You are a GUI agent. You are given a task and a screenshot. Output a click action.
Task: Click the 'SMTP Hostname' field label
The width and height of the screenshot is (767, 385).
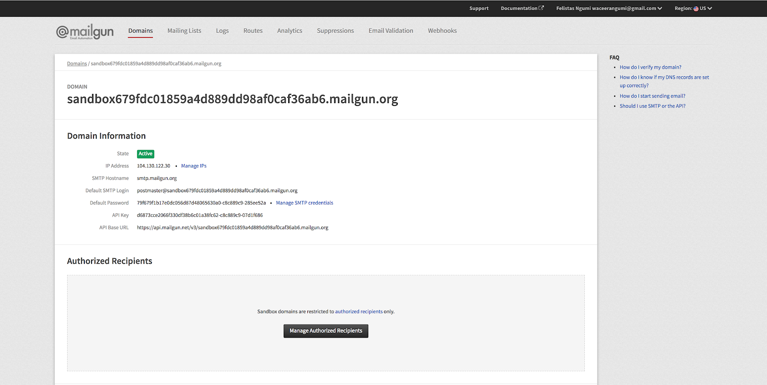(110, 178)
